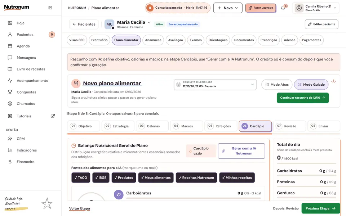
Task: Toggle the Receitas Nutronum source
Action: pyautogui.click(x=196, y=177)
